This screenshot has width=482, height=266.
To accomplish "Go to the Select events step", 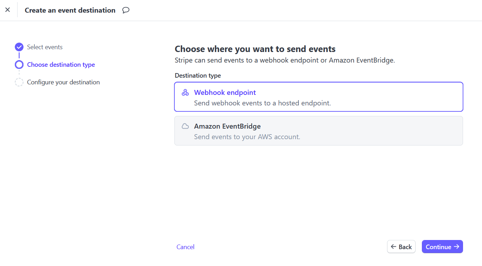I will (x=45, y=47).
